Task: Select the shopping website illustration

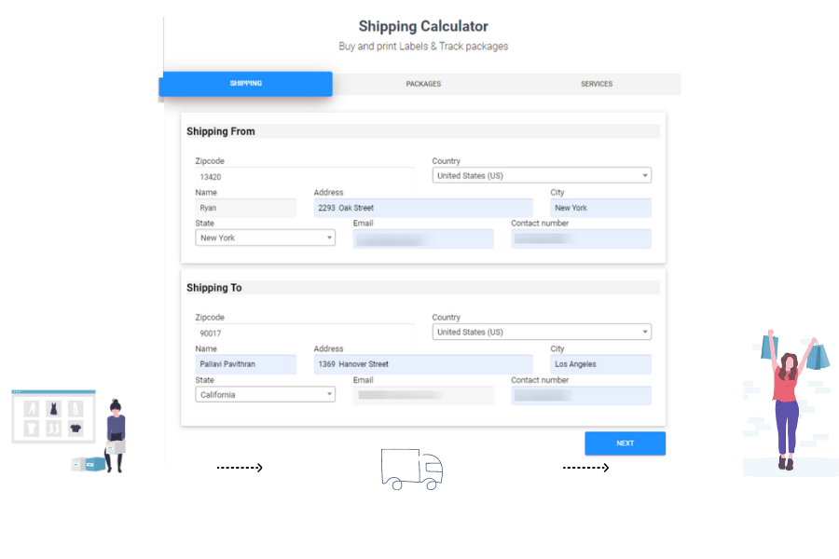Action: (54, 416)
